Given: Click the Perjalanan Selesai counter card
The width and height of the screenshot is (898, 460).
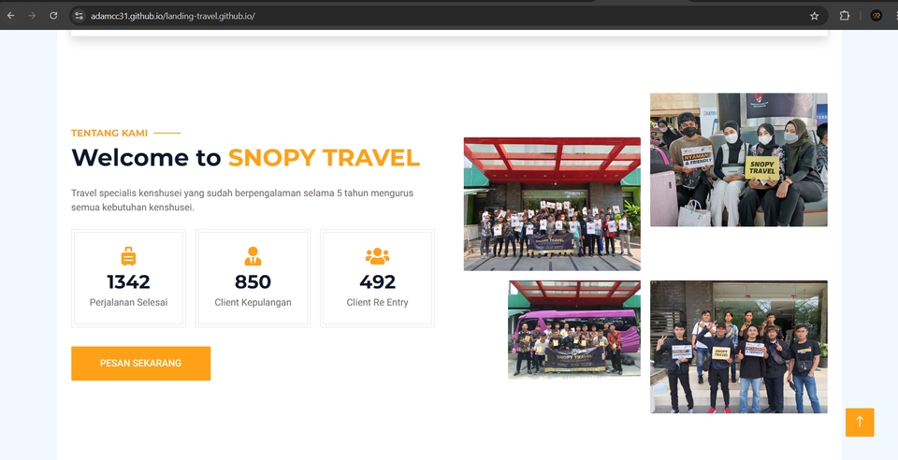Looking at the screenshot, I should point(128,278).
